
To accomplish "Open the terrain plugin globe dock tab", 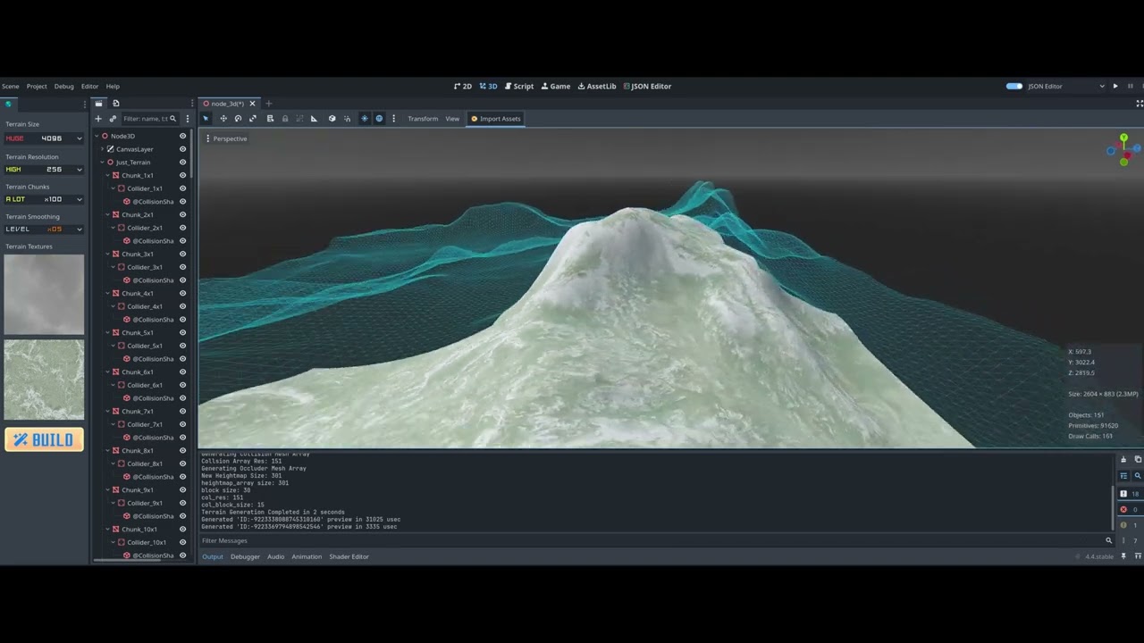I will (x=9, y=104).
